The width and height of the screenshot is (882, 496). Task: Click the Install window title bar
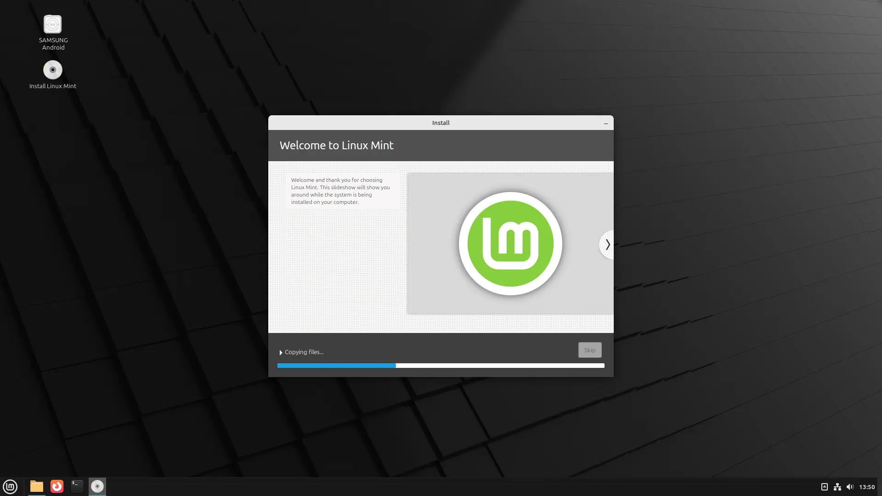pyautogui.click(x=441, y=123)
